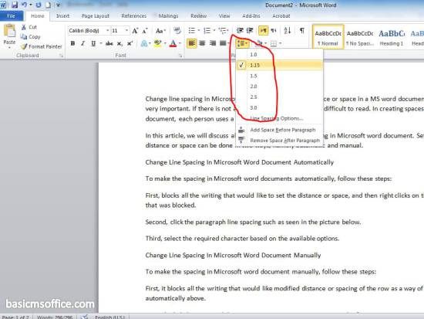Switch to the Page Layout tab
Viewport: 424px width, 319px height.
coord(96,16)
